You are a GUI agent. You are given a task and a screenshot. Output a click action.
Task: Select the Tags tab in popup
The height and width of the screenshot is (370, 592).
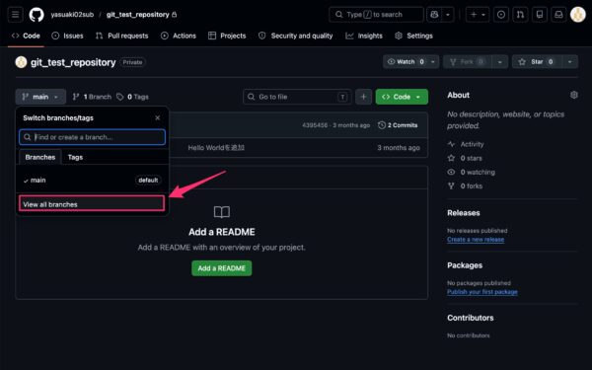[x=75, y=157]
